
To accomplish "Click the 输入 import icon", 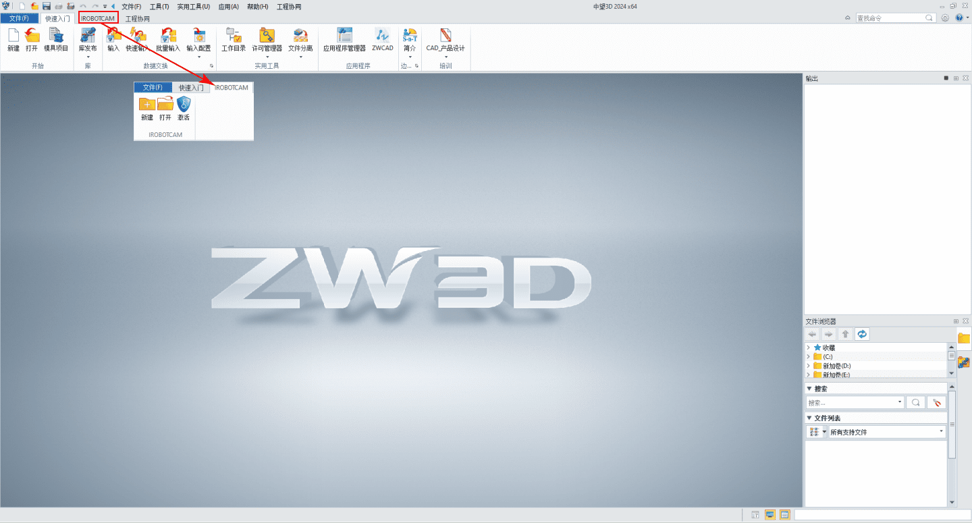I will 113,40.
